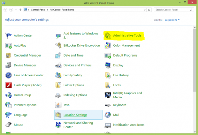
Task: Open the Action Center flag icon
Action: [x=8, y=35]
